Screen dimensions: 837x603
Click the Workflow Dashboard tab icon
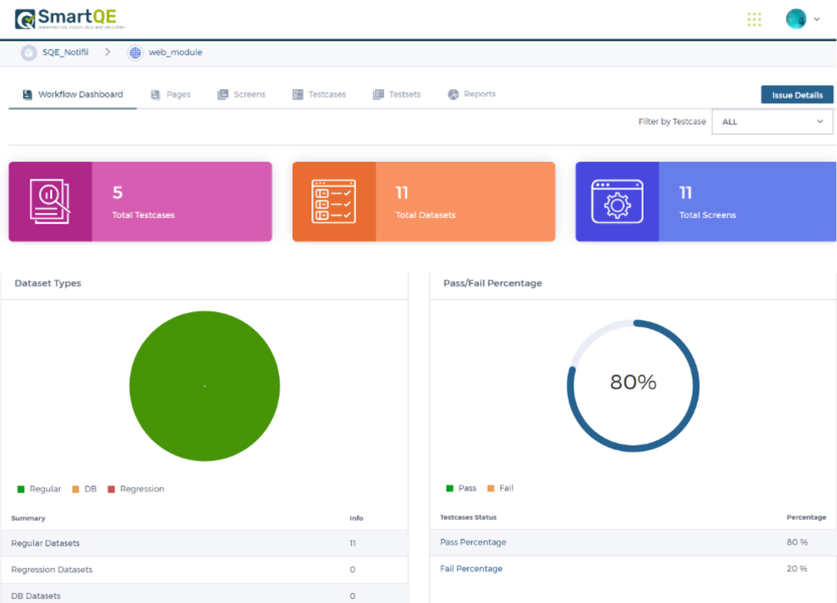[x=27, y=95]
